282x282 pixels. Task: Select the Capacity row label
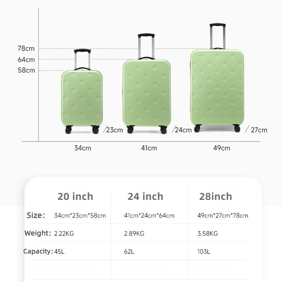click(38, 252)
